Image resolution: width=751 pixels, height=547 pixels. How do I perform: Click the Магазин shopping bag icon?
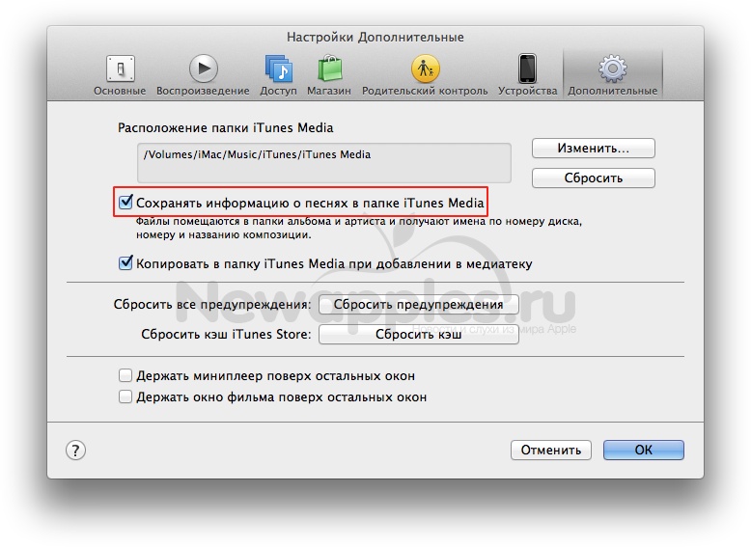(x=329, y=70)
